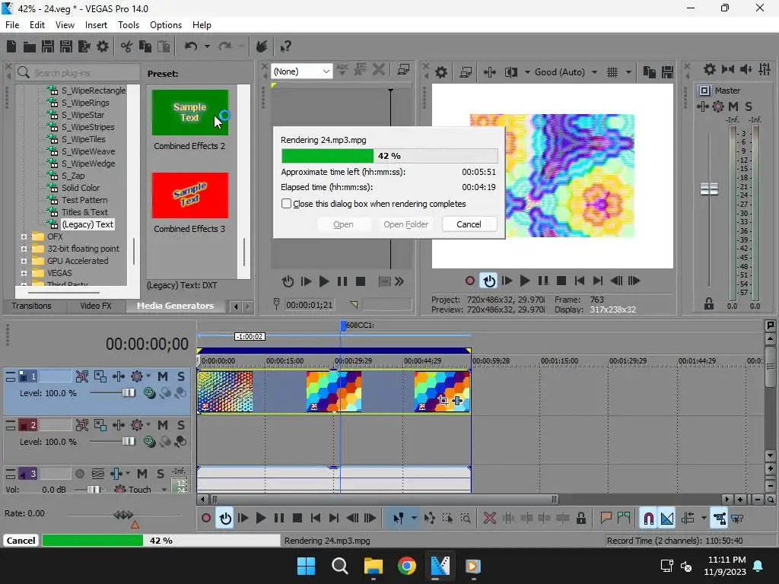Expand the GPU Accelerated folder
This screenshot has height=584, width=779.
click(x=24, y=261)
